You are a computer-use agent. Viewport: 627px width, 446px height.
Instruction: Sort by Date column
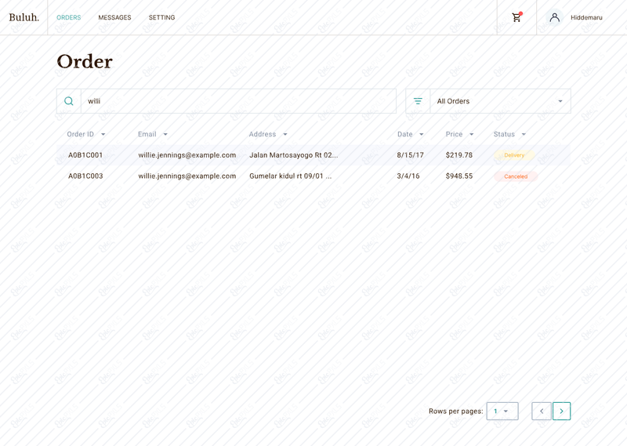click(410, 134)
